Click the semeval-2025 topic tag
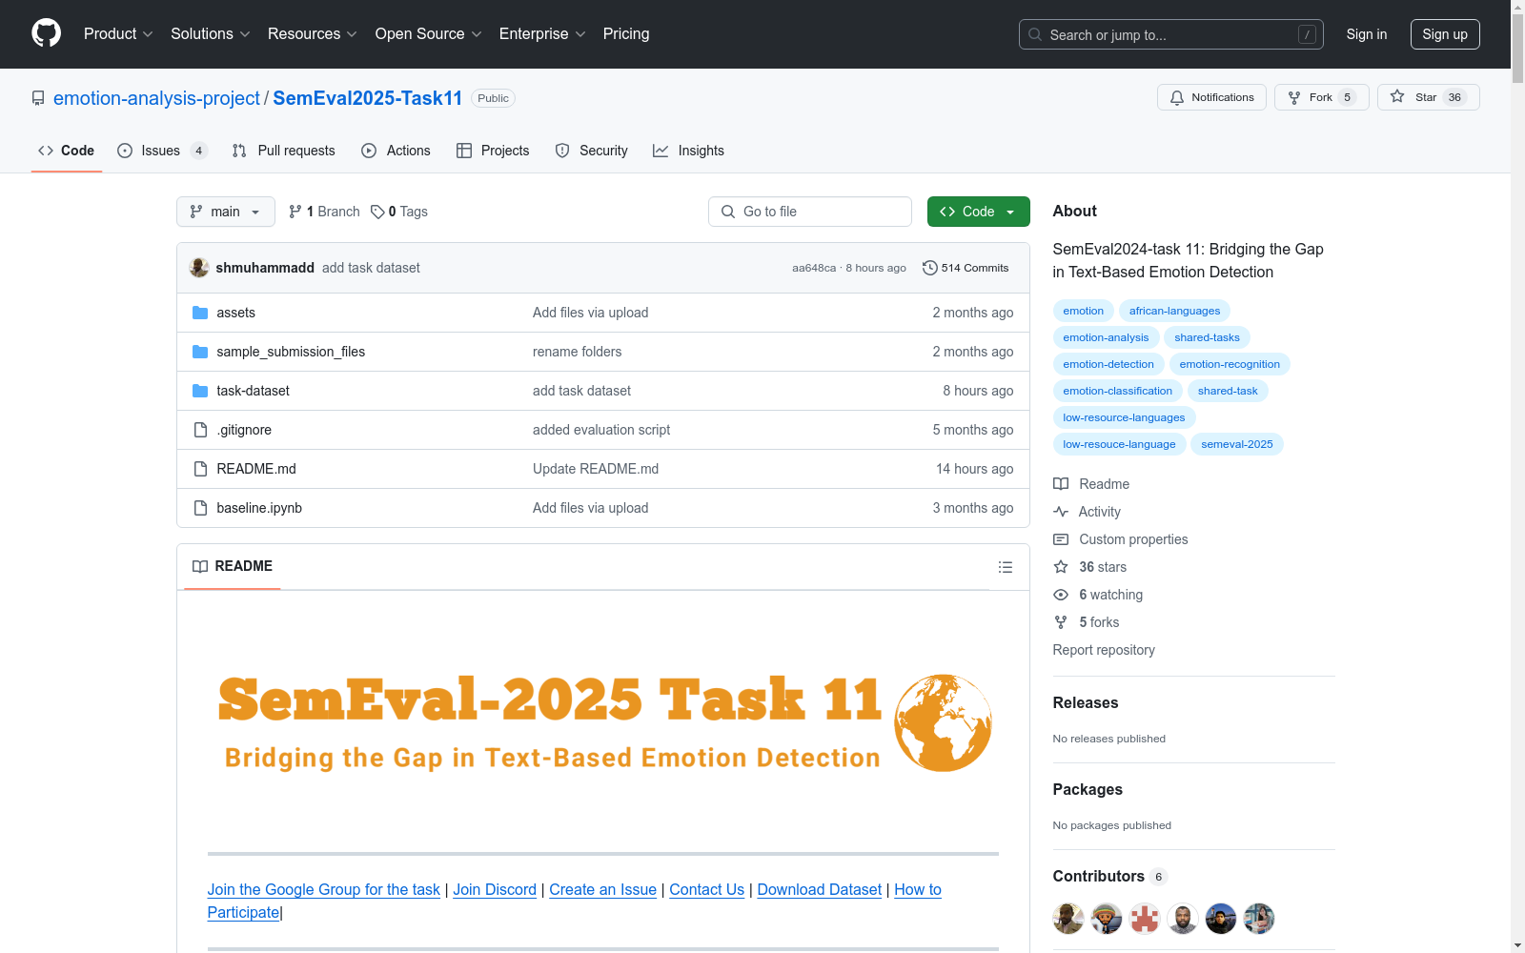 point(1237,444)
